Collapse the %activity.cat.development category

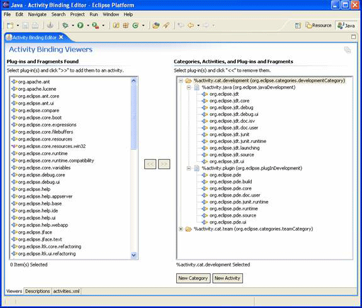pos(181,81)
